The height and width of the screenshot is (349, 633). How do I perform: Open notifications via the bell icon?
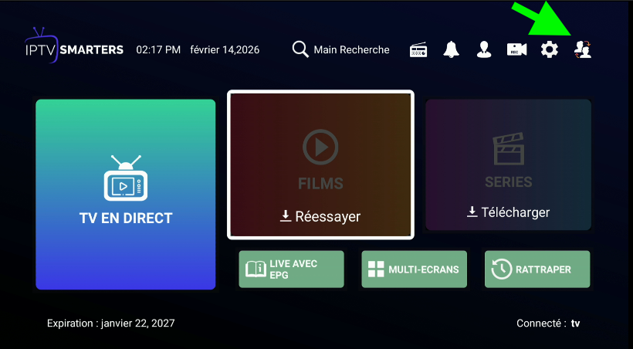tap(451, 49)
